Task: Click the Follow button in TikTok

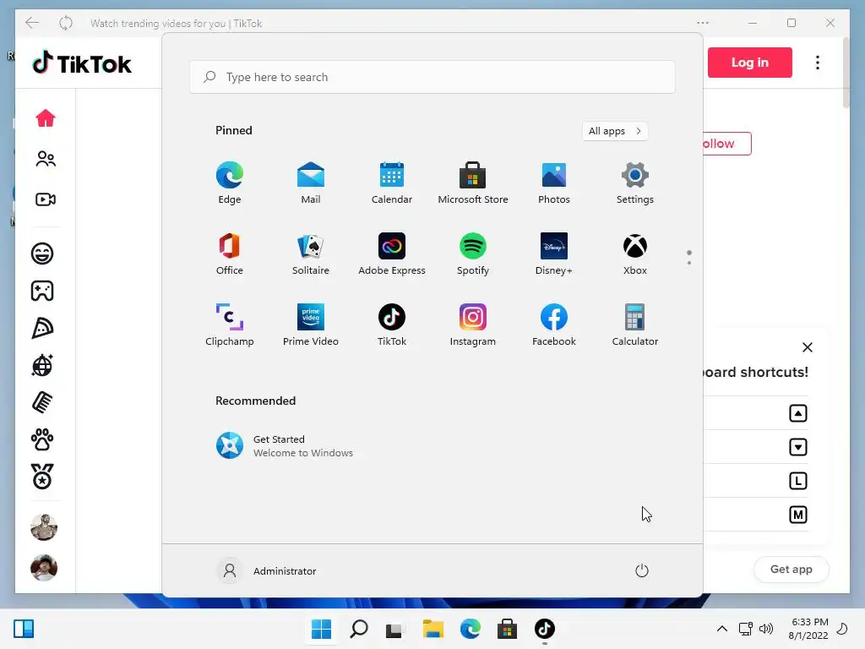Action: pos(726,144)
